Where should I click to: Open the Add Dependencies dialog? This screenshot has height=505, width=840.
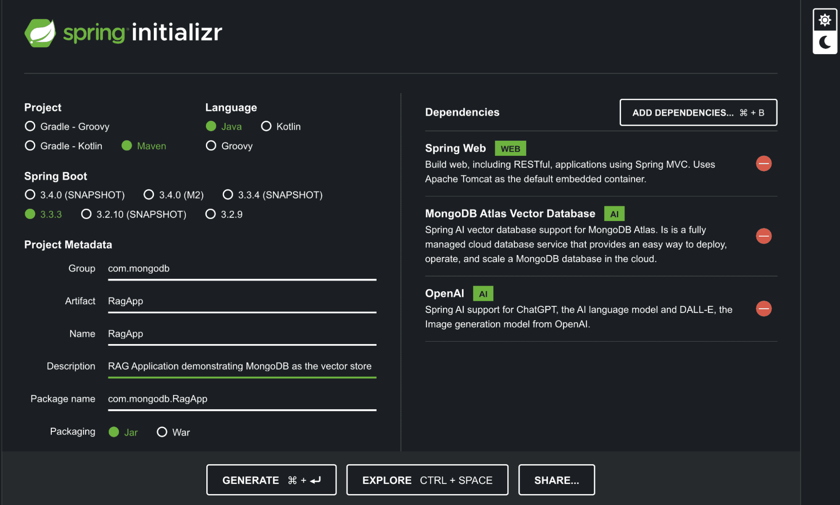pyautogui.click(x=698, y=113)
